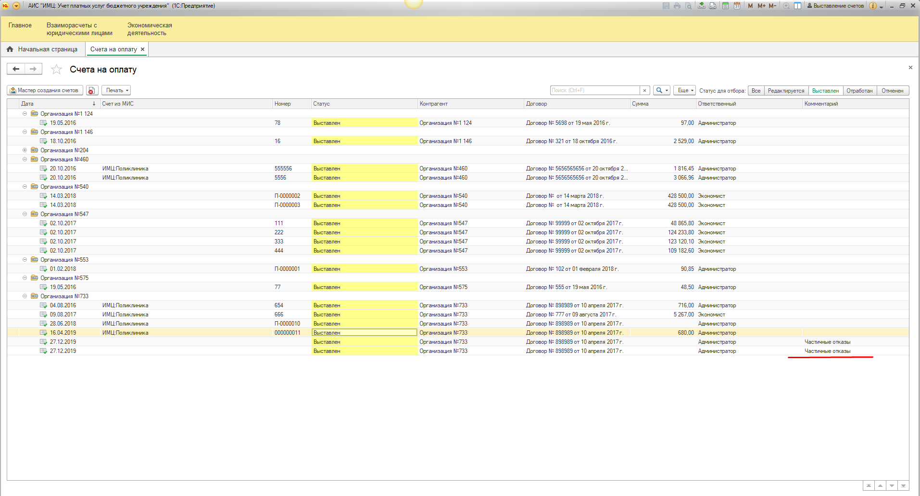Open the info (i) help icon
Viewport: 920px width, 496px height.
[872, 6]
